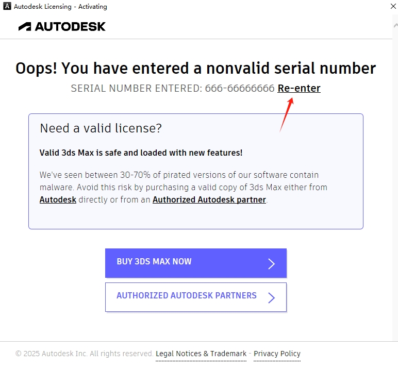The height and width of the screenshot is (368, 398).
Task: Click the Re-enter serial number link
Action: click(299, 88)
